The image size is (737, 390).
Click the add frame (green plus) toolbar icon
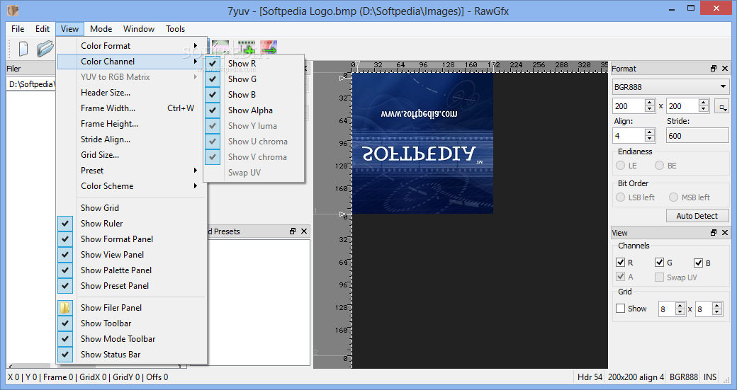[x=247, y=47]
